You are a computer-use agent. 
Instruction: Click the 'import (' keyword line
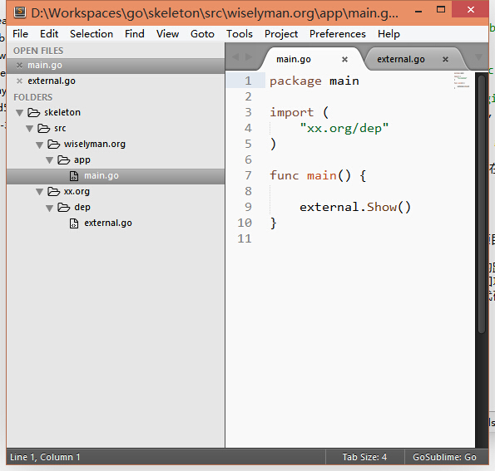pyautogui.click(x=299, y=112)
